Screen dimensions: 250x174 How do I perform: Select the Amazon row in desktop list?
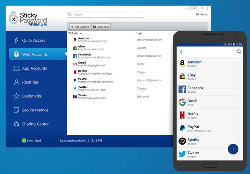[120, 40]
